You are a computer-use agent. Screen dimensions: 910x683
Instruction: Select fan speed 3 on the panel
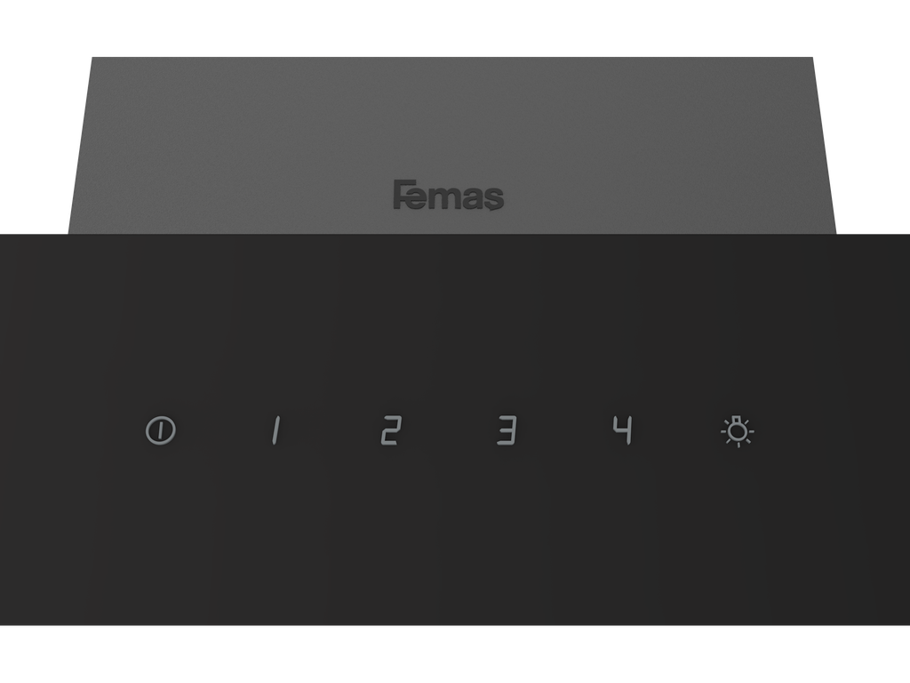tap(506, 430)
